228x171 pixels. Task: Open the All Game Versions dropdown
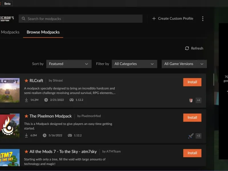[x=184, y=64]
